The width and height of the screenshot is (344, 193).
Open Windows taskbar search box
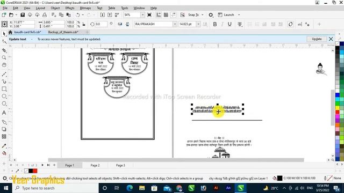[x=56, y=188]
